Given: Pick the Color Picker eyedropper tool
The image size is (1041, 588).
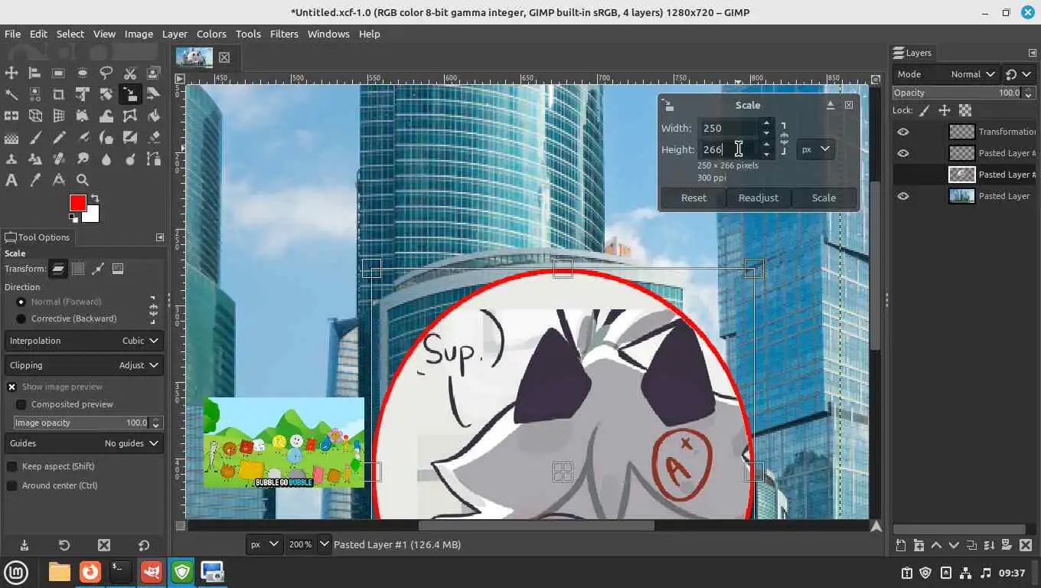Looking at the screenshot, I should (34, 181).
